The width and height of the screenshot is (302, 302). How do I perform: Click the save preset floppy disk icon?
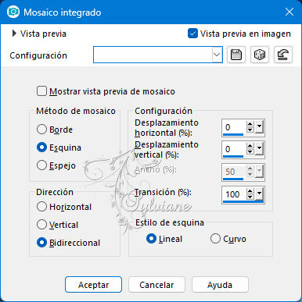(236, 55)
